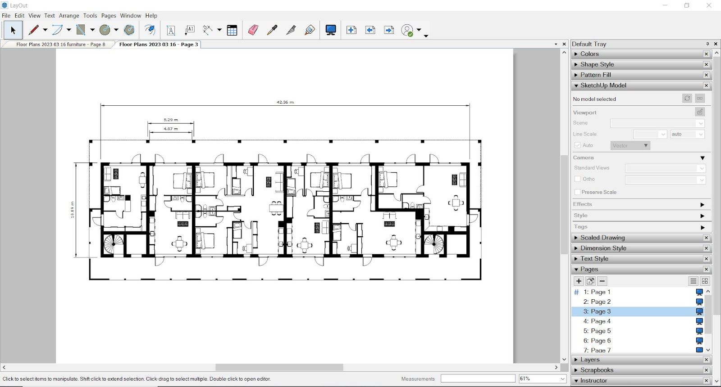Viewport: 721px width, 387px height.
Task: Go to Previous Page arrow
Action: pyautogui.click(x=370, y=30)
